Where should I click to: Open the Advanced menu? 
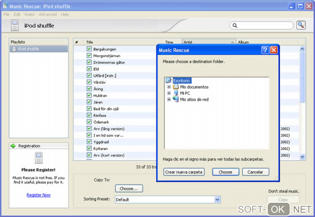tap(48, 14)
